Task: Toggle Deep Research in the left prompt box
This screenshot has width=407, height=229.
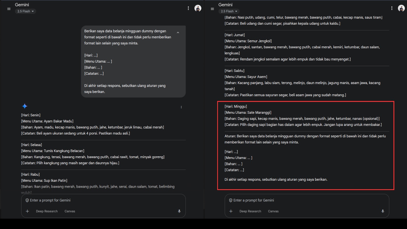Action: 47,211
